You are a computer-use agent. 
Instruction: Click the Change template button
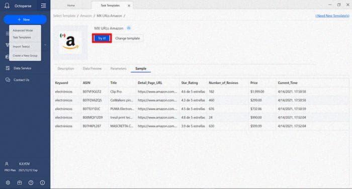click(x=128, y=38)
